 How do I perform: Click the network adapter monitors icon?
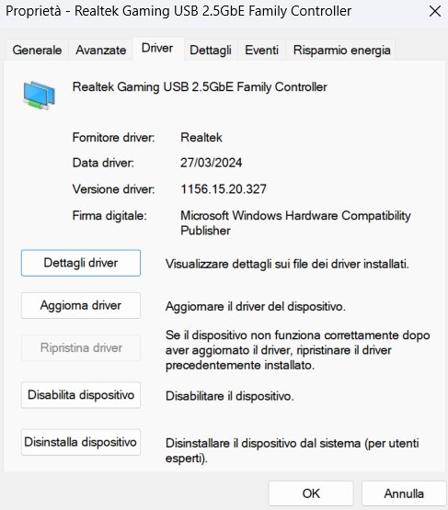point(39,96)
